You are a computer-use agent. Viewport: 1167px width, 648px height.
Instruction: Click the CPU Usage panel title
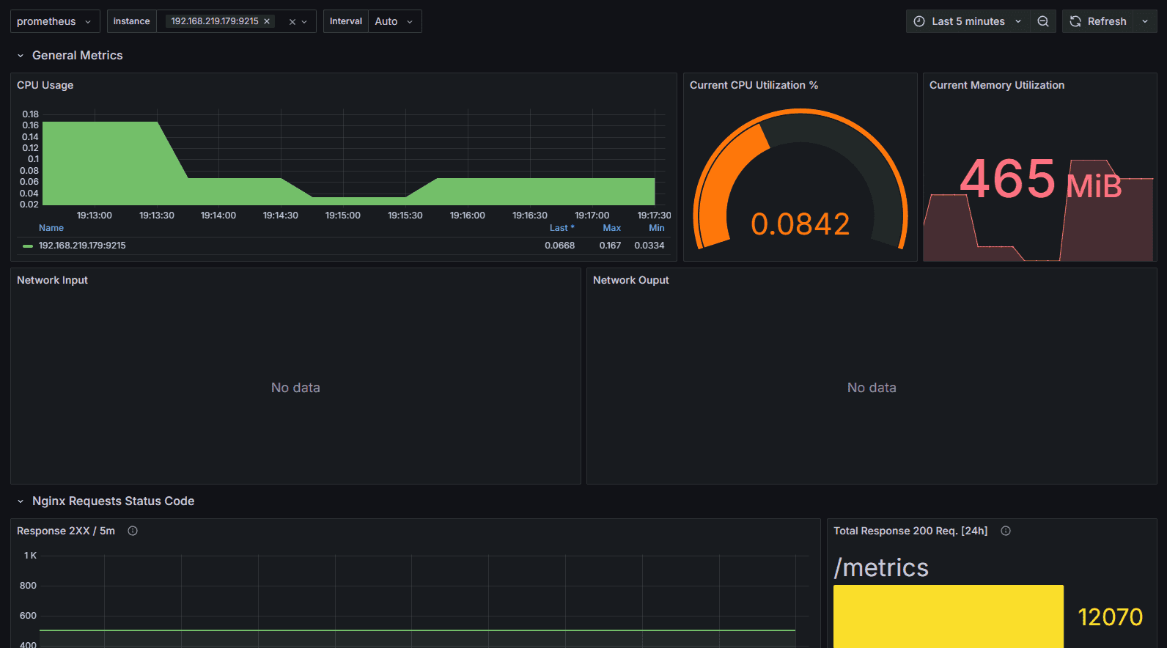click(x=45, y=85)
